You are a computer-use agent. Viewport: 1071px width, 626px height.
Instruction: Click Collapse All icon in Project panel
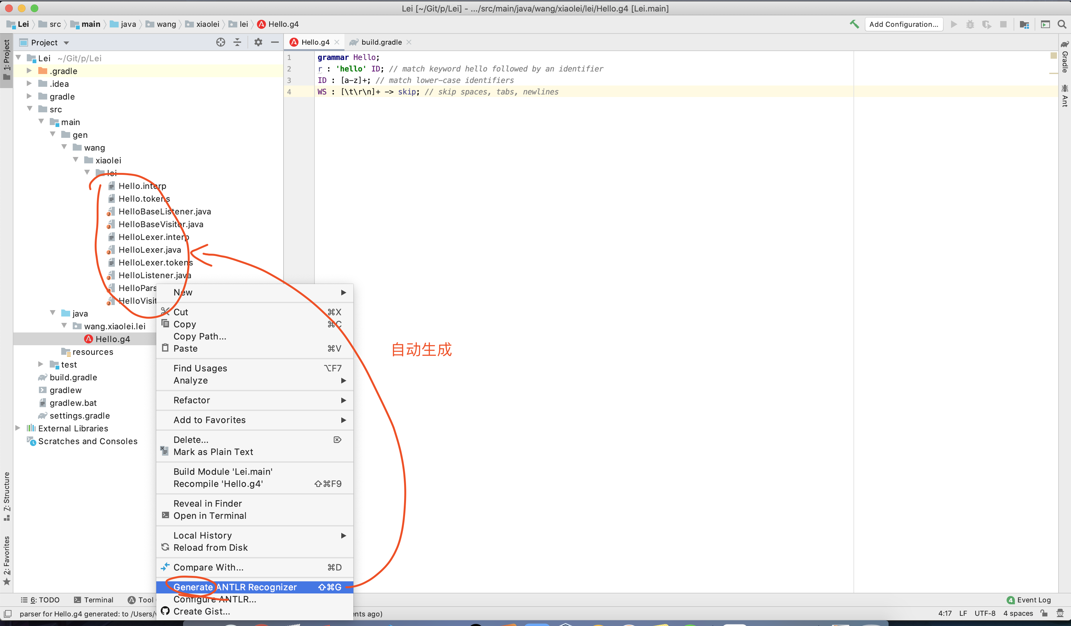[238, 42]
